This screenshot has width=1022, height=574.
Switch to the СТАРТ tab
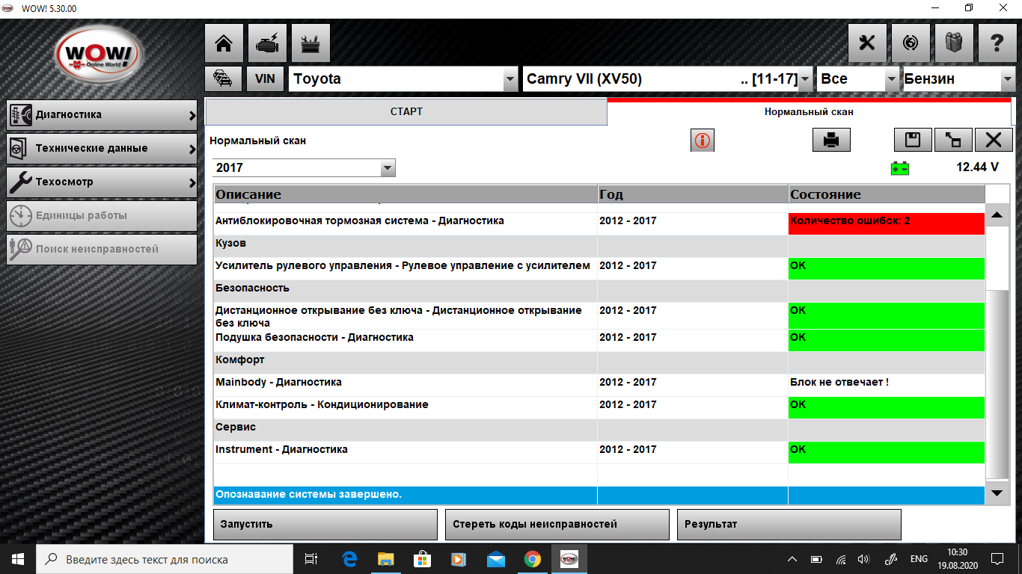pyautogui.click(x=406, y=112)
